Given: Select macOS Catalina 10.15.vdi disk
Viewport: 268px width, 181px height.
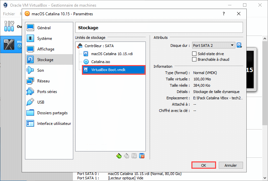Looking at the screenshot, I should coord(112,54).
